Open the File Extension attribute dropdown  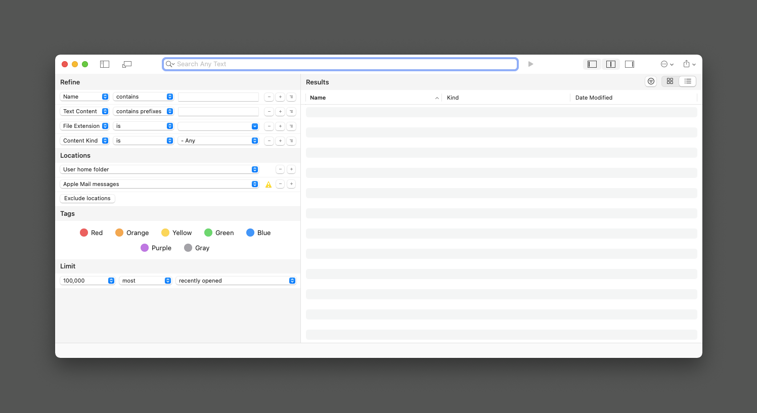[x=84, y=126]
